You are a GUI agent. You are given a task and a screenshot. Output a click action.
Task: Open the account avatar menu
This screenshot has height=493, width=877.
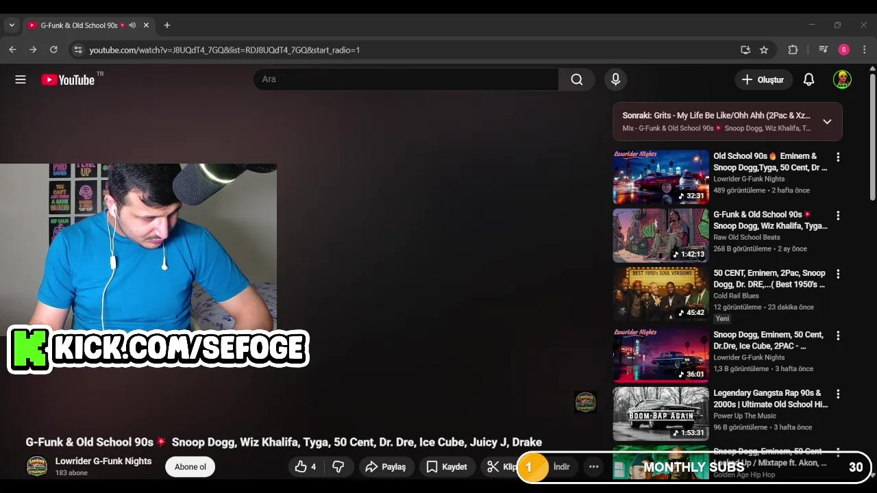pos(842,79)
